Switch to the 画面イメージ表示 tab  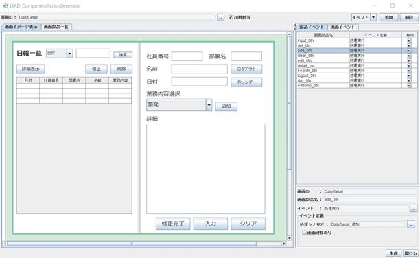tap(21, 27)
